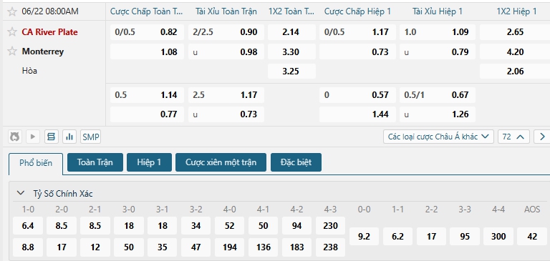Viewport: 550px width, 261px height.
Task: Pick 1-0 correct score odds 6.4
Action: (28, 226)
